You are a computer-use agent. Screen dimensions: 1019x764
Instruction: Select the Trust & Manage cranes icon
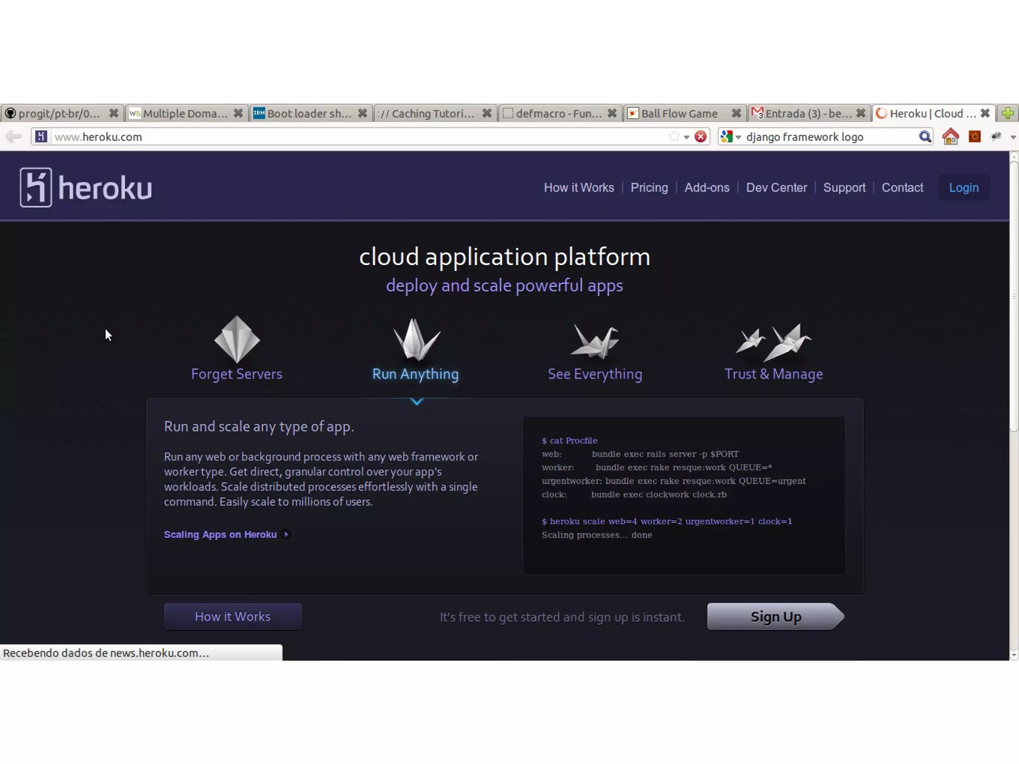point(773,342)
